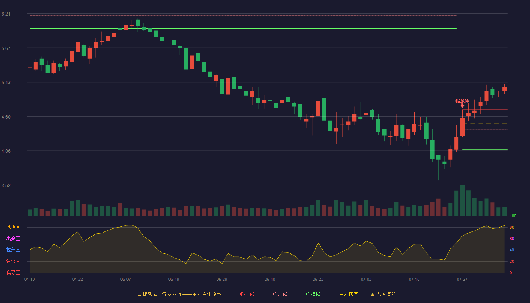Toggle the 强撑线 legend entry

point(310,294)
